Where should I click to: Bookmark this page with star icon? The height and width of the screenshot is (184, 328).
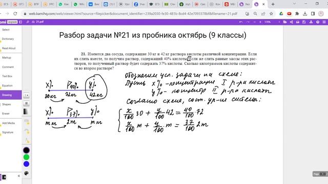[271, 14]
